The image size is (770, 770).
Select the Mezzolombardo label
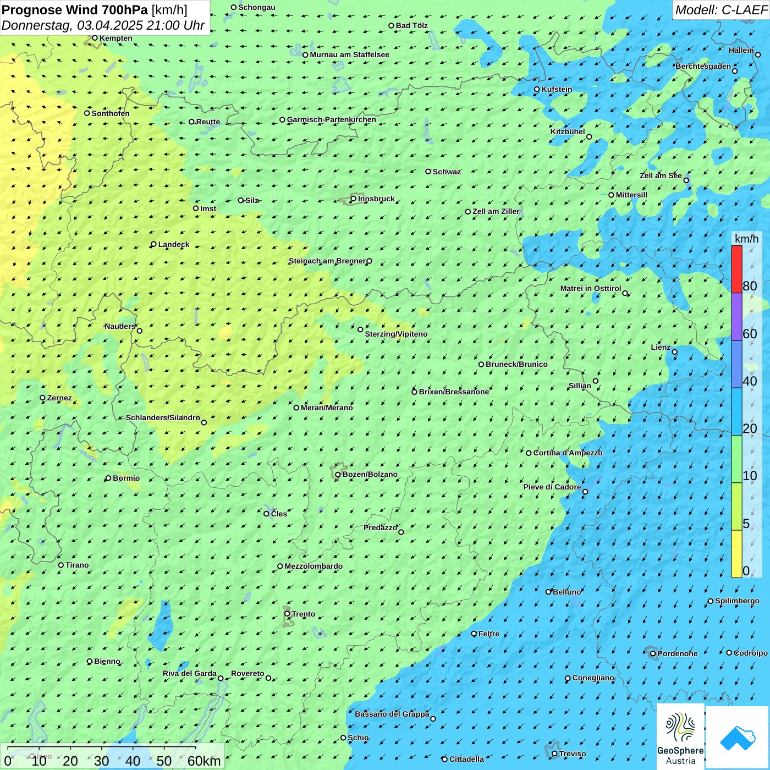pyautogui.click(x=313, y=566)
